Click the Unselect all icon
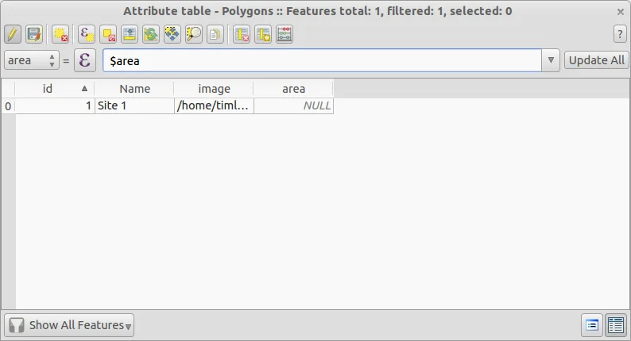This screenshot has height=341, width=631. 109,34
